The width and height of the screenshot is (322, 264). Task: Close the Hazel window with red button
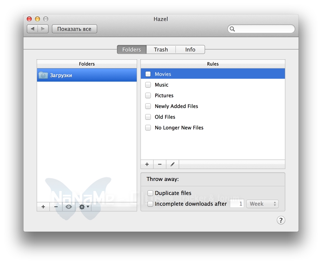(x=29, y=19)
